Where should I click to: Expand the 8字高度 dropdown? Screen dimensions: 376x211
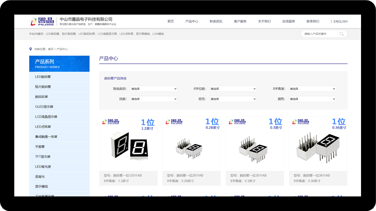(x=312, y=89)
